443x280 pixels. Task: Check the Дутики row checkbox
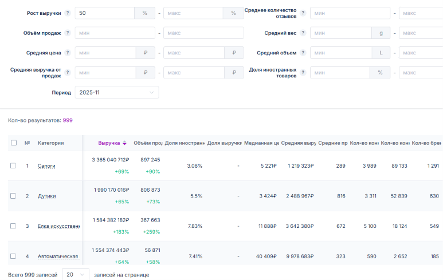(x=13, y=196)
